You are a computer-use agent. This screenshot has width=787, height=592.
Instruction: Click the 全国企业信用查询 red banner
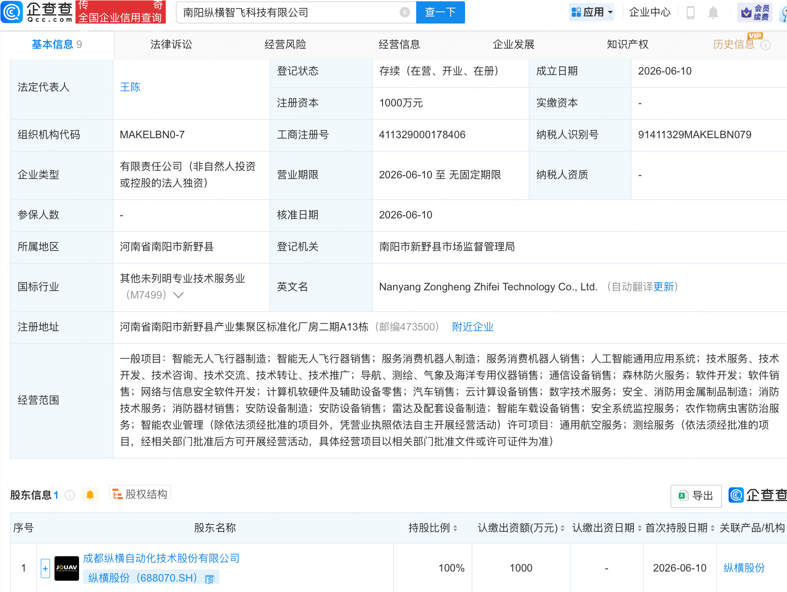click(120, 12)
